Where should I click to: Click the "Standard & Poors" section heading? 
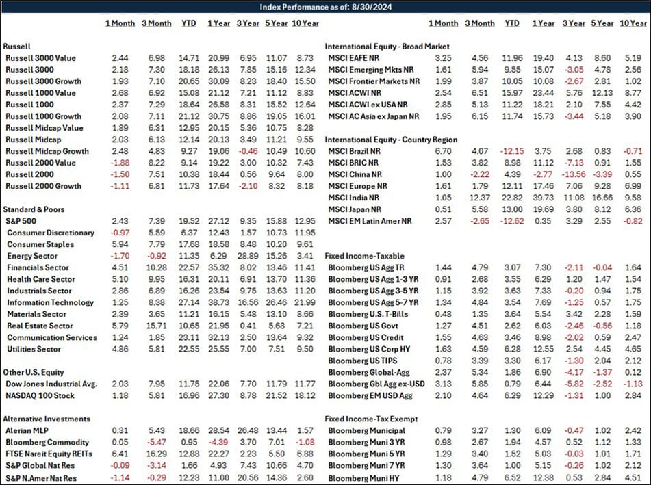pos(34,209)
